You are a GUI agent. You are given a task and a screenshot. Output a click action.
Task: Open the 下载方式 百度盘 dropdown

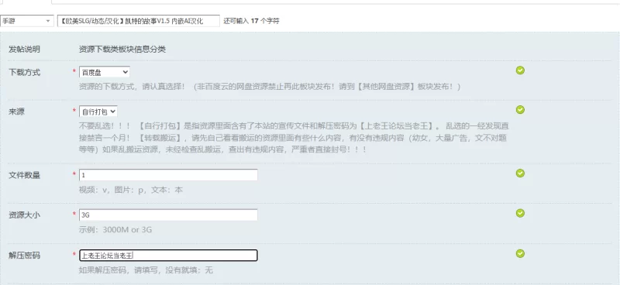tap(105, 72)
